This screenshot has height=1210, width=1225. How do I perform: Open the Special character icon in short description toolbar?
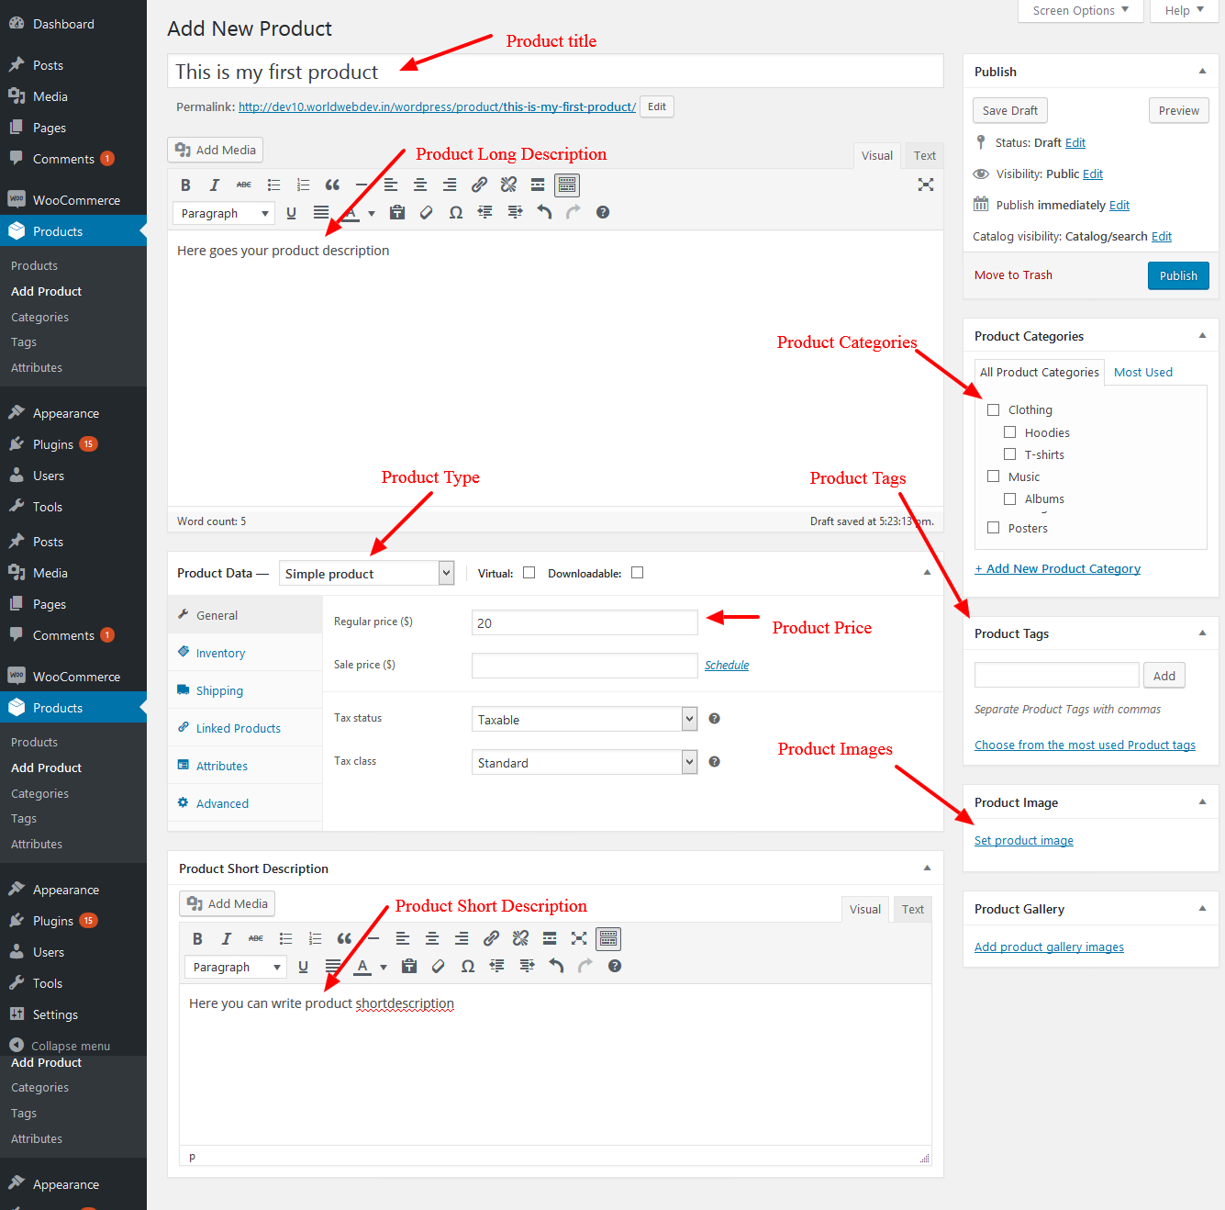(x=467, y=965)
